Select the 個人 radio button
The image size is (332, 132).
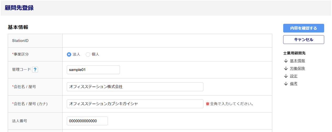point(88,54)
